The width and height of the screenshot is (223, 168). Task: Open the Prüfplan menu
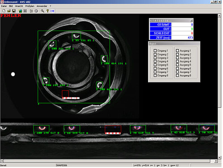coord(29,6)
